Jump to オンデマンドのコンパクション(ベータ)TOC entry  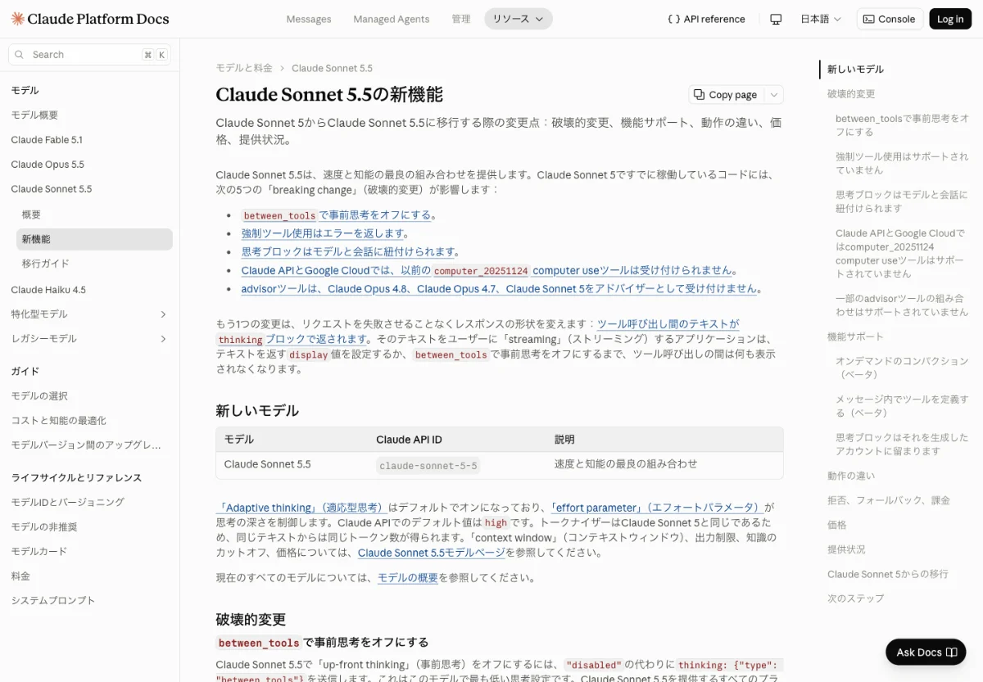click(902, 368)
